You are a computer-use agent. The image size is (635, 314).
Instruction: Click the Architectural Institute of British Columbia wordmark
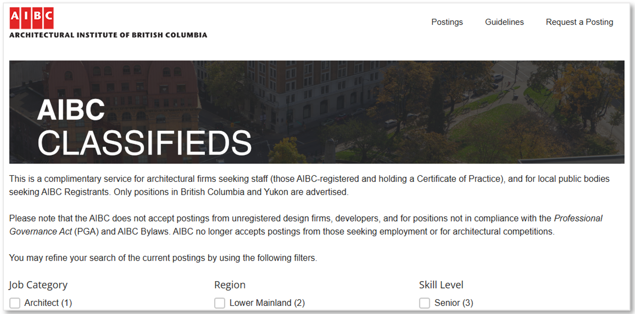coord(108,35)
